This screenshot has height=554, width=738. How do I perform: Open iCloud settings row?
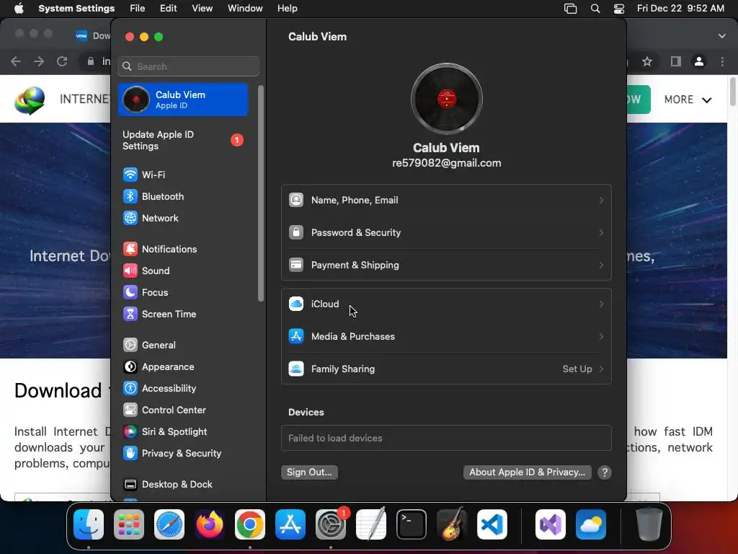pyautogui.click(x=446, y=304)
